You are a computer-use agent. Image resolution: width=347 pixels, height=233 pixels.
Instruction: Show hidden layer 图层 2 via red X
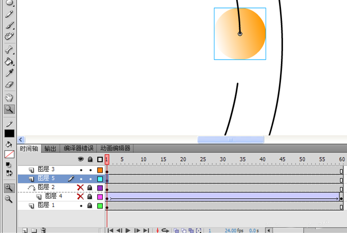pos(80,188)
